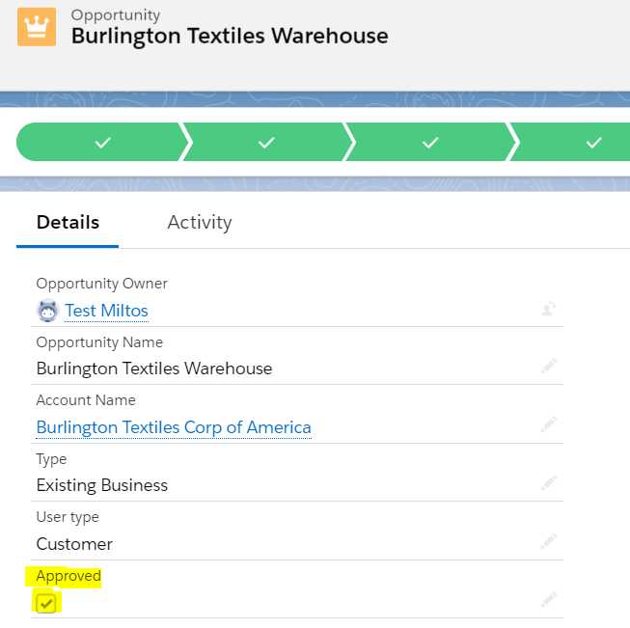Image resolution: width=630 pixels, height=628 pixels.
Task: Open Test Miltos owner link
Action: pos(106,311)
